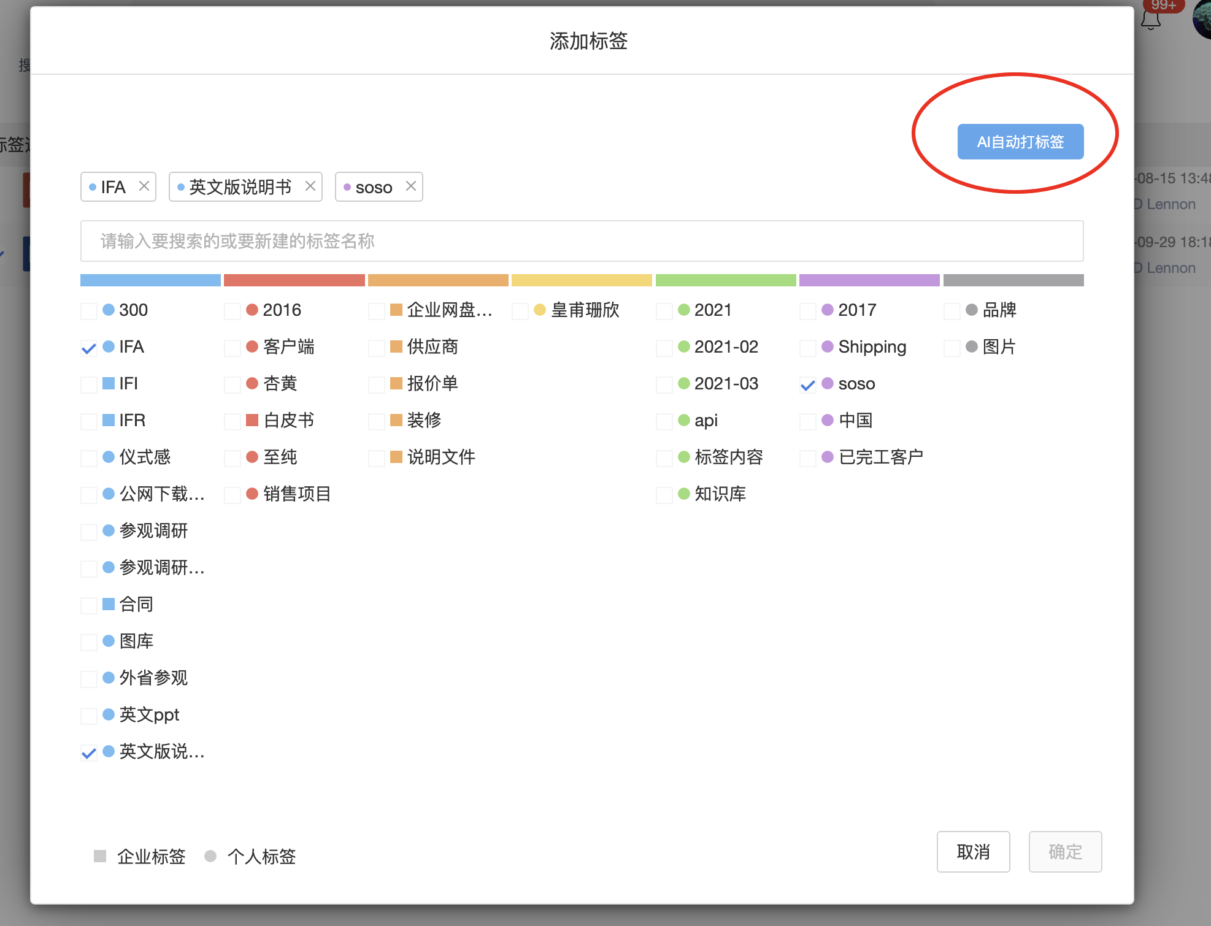This screenshot has width=1211, height=926.
Task: Check the 中国 tag checkbox
Action: pyautogui.click(x=808, y=421)
